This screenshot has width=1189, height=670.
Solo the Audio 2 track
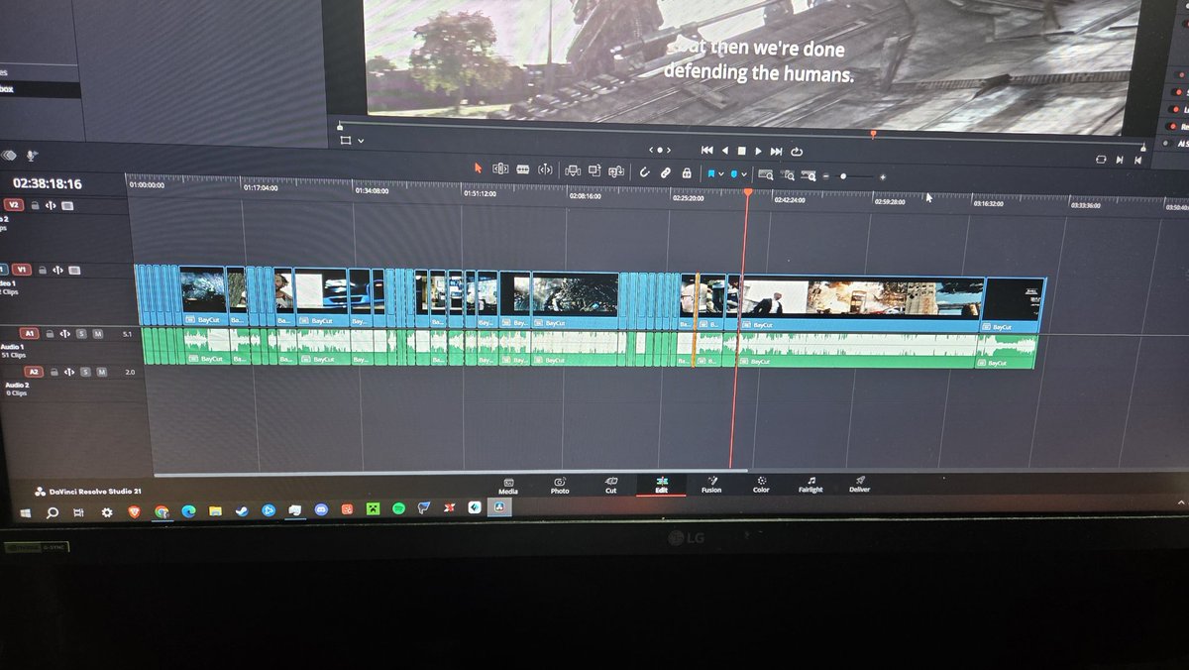pyautogui.click(x=85, y=373)
